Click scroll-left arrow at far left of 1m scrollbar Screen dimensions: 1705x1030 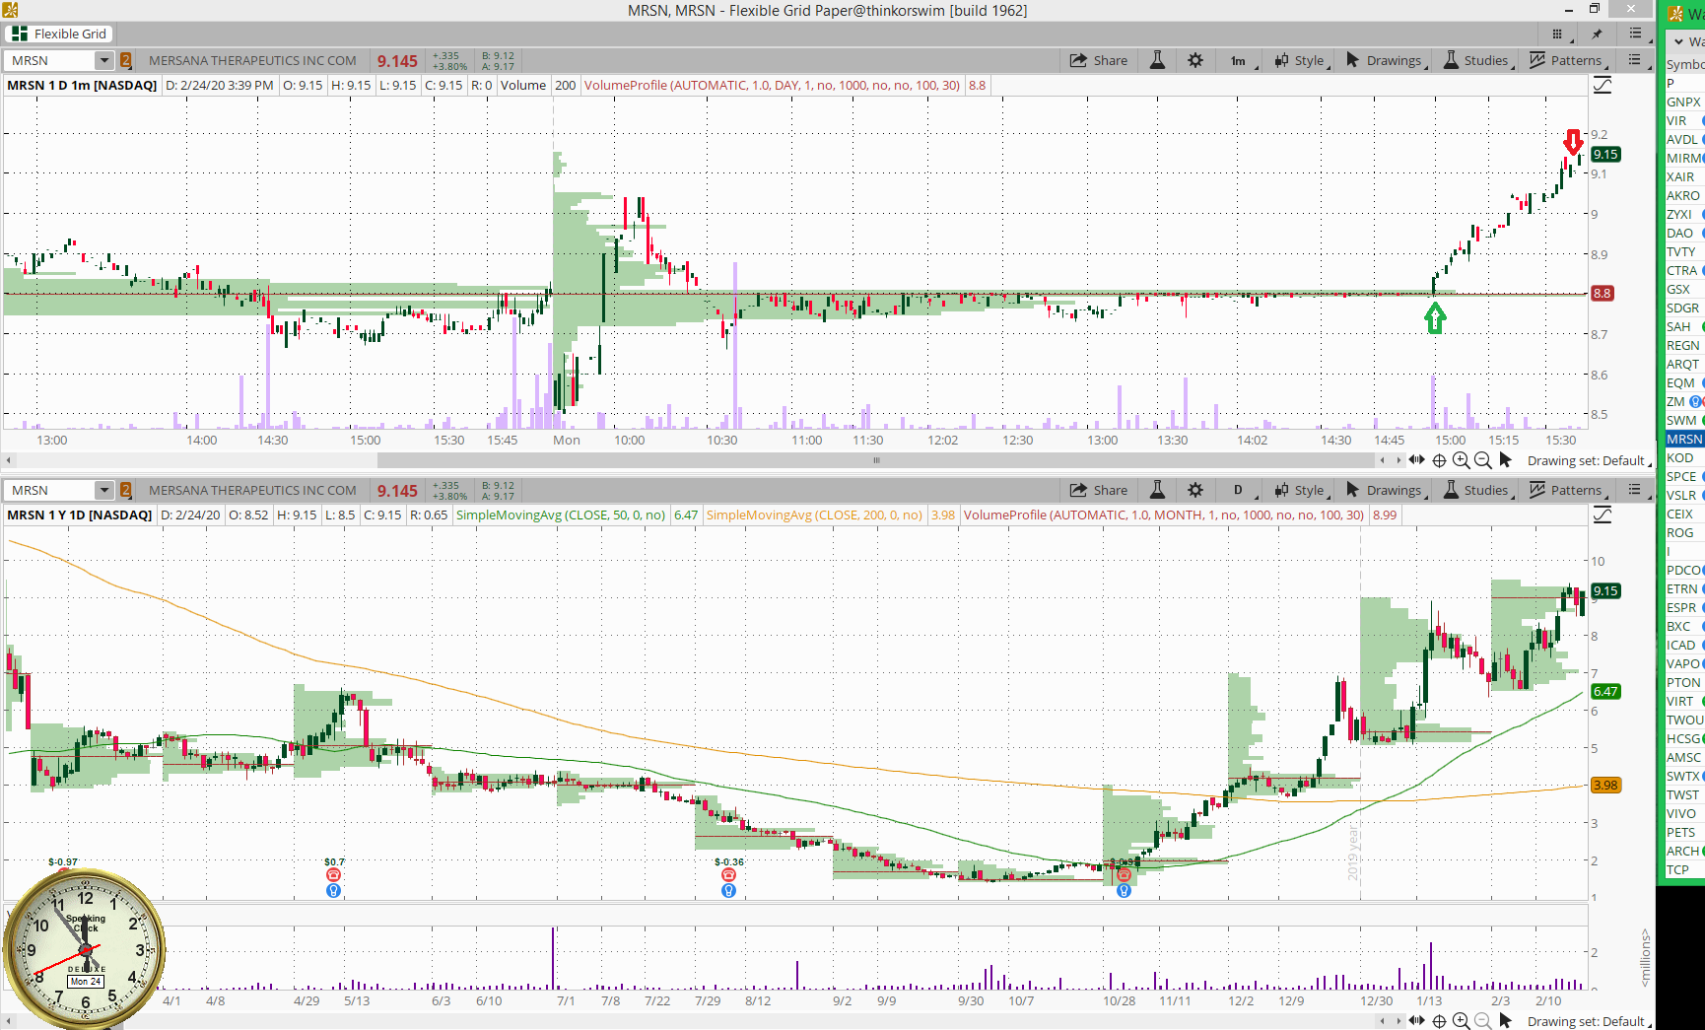coord(9,460)
